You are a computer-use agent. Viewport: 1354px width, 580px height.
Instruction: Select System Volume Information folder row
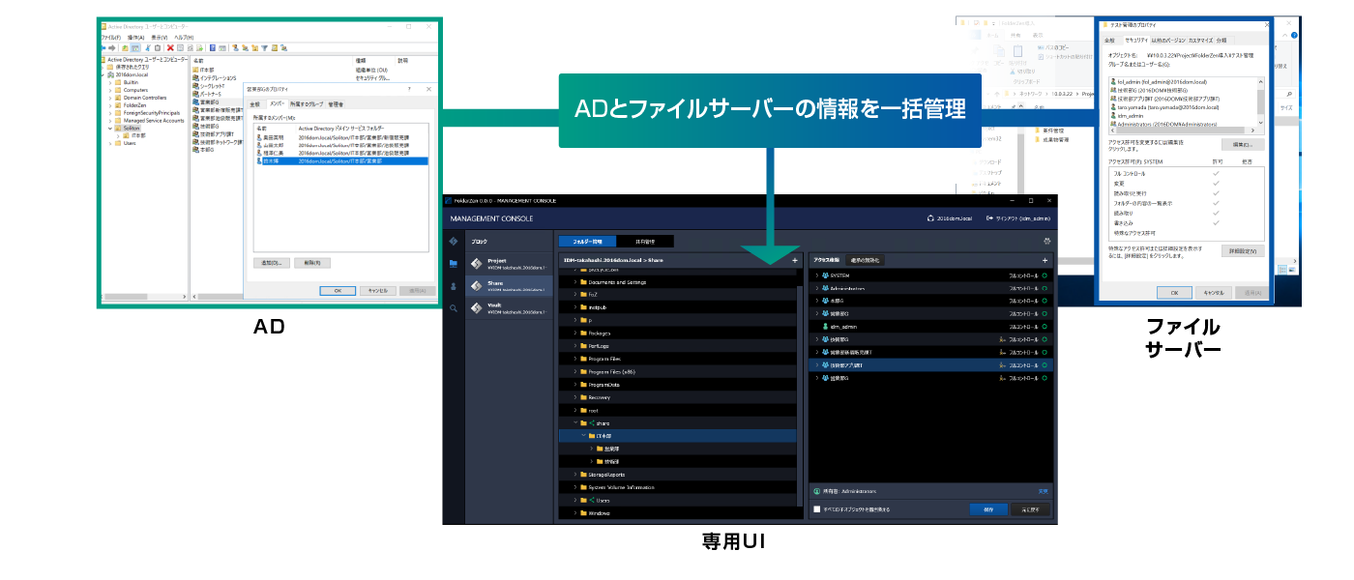click(678, 487)
